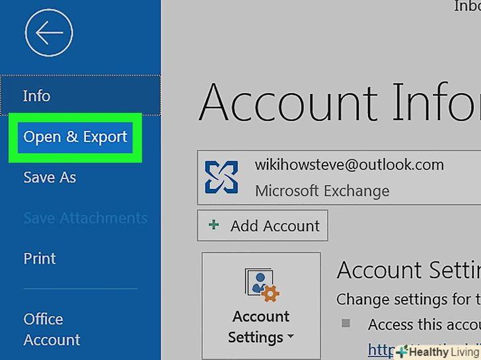Click the Microsoft Exchange label text

pos(322,191)
